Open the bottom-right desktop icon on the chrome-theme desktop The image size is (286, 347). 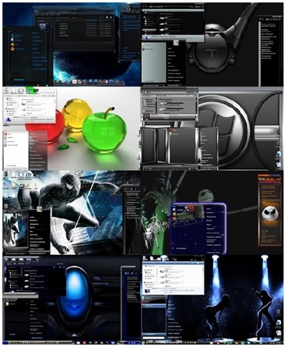[278, 165]
